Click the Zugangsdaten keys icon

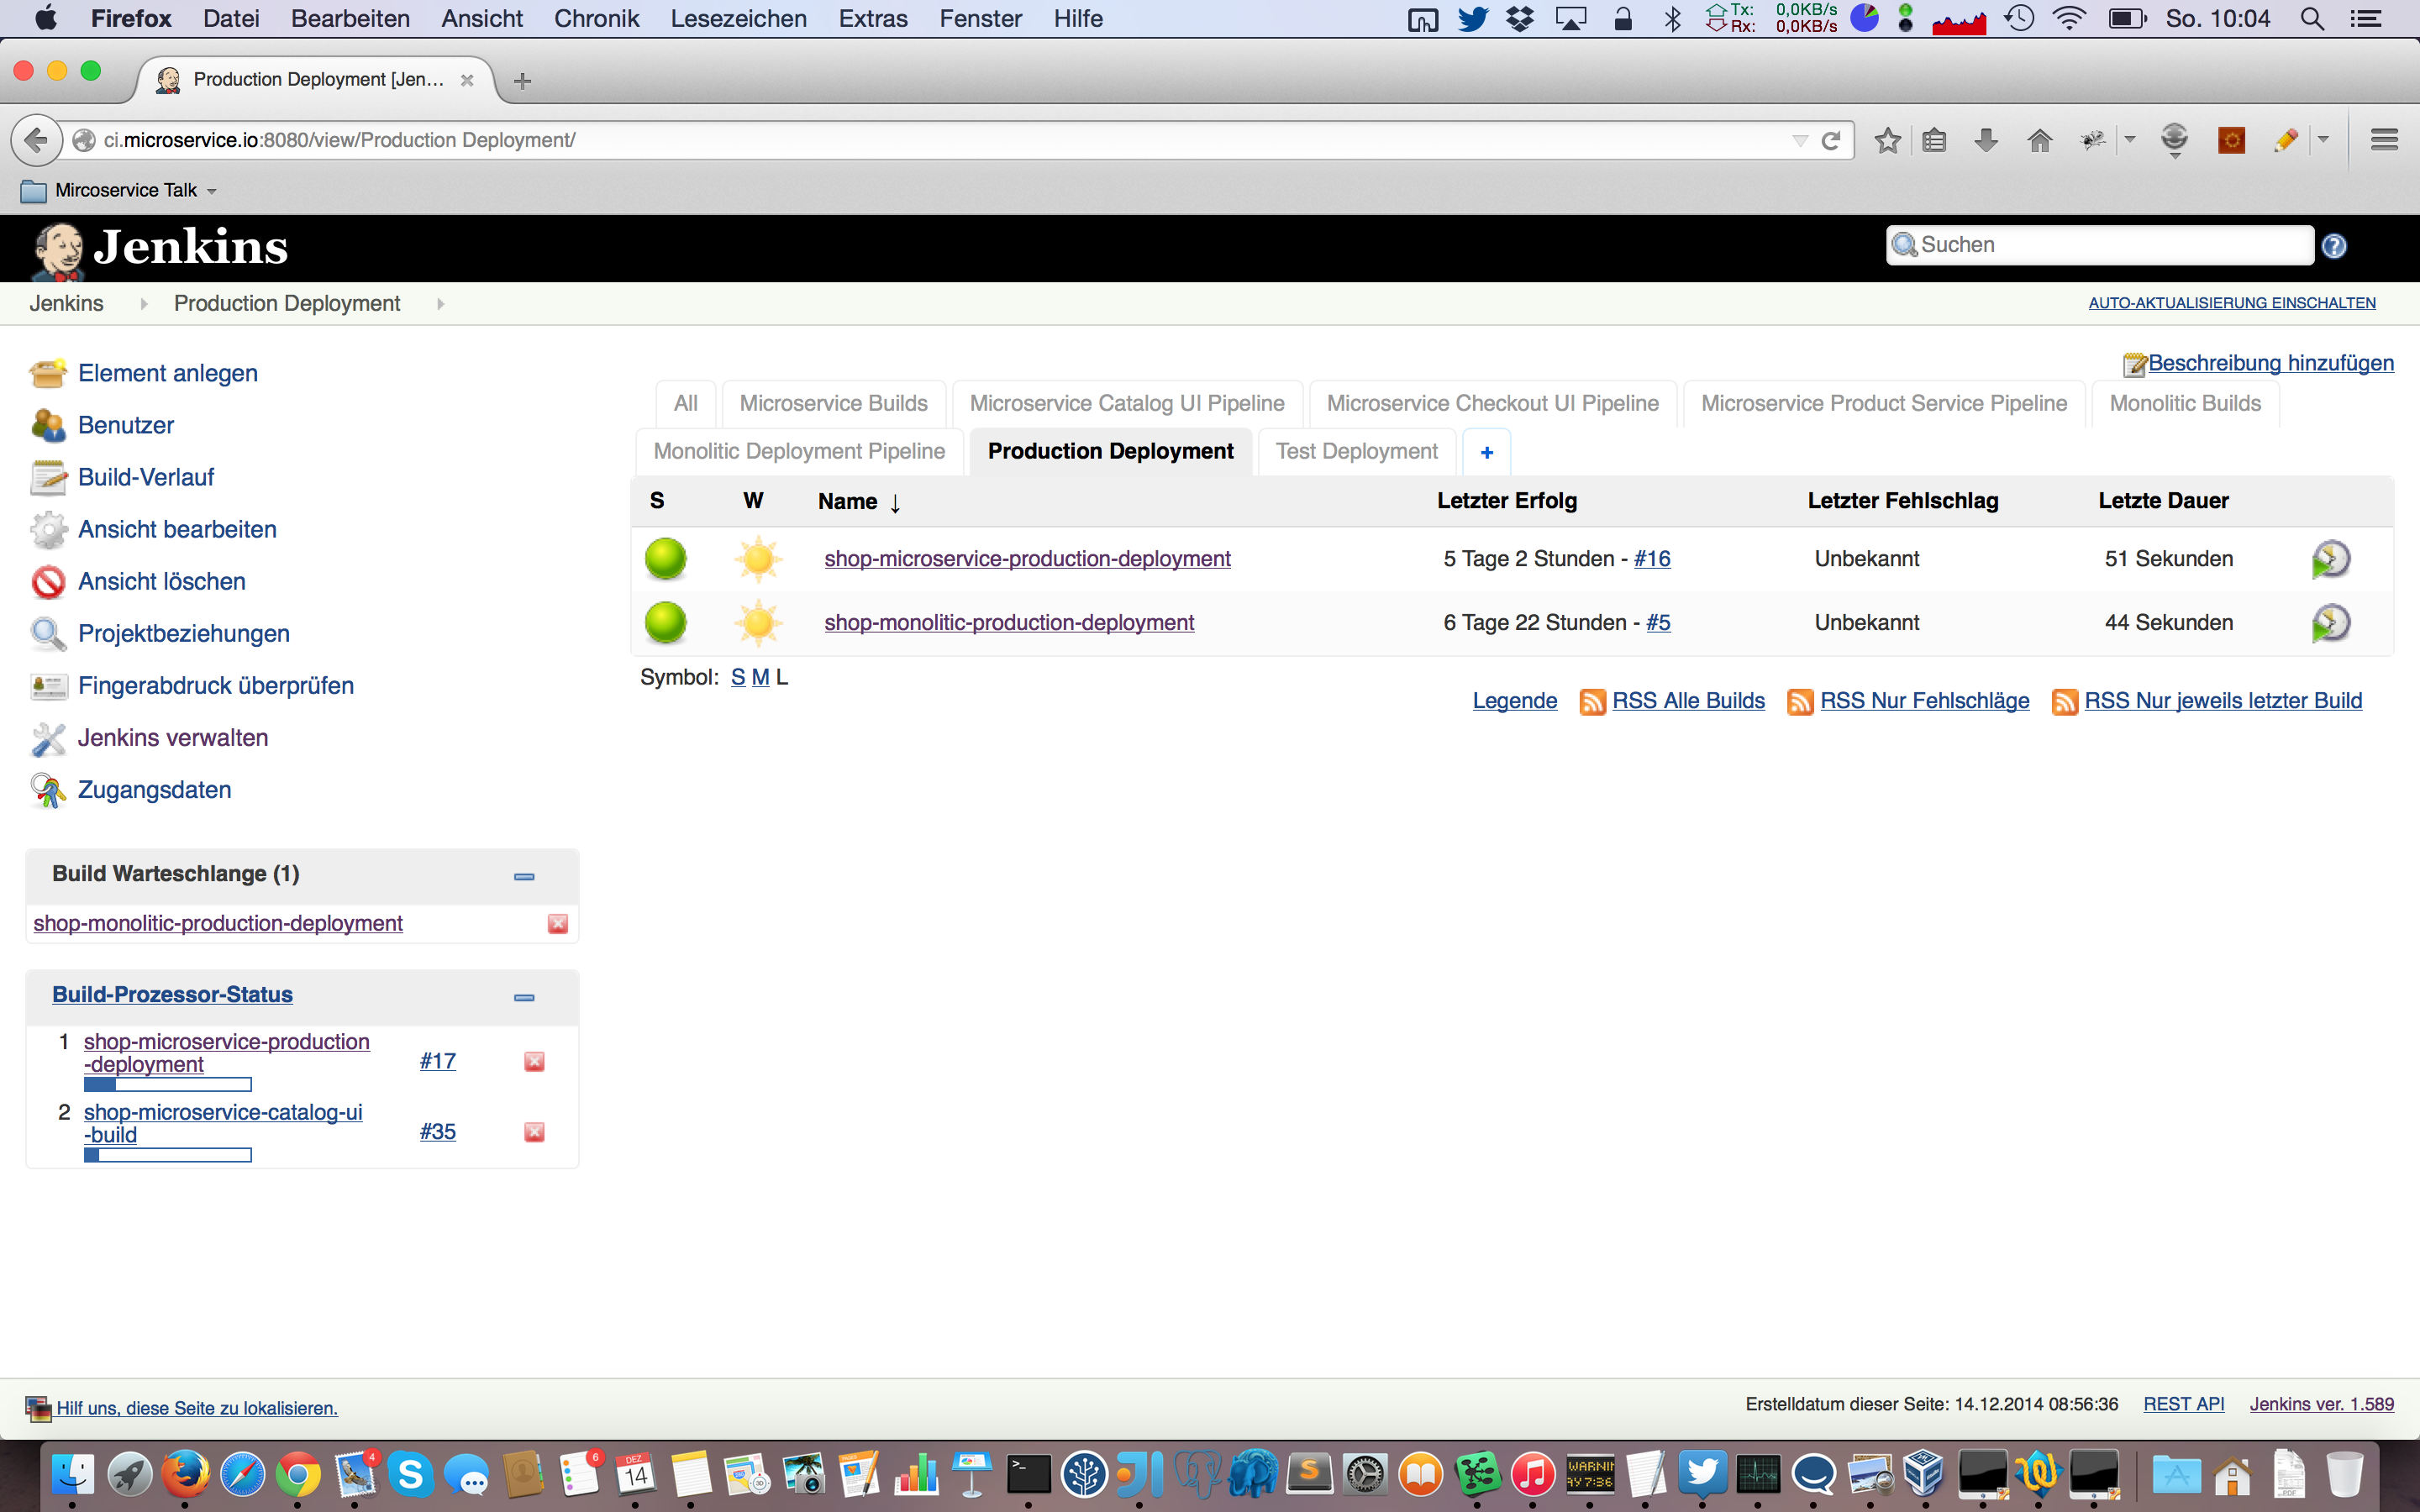(x=48, y=790)
